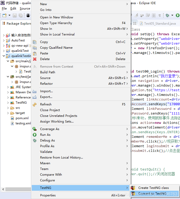Click the Copy icon in context menu
This screenshot has height=199, width=180.
pyautogui.click(x=35, y=42)
